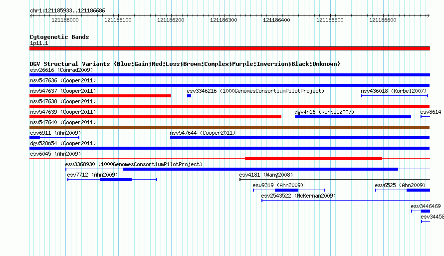
Task: Click the black esv4181 unknown-type line
Action: tap(335, 179)
